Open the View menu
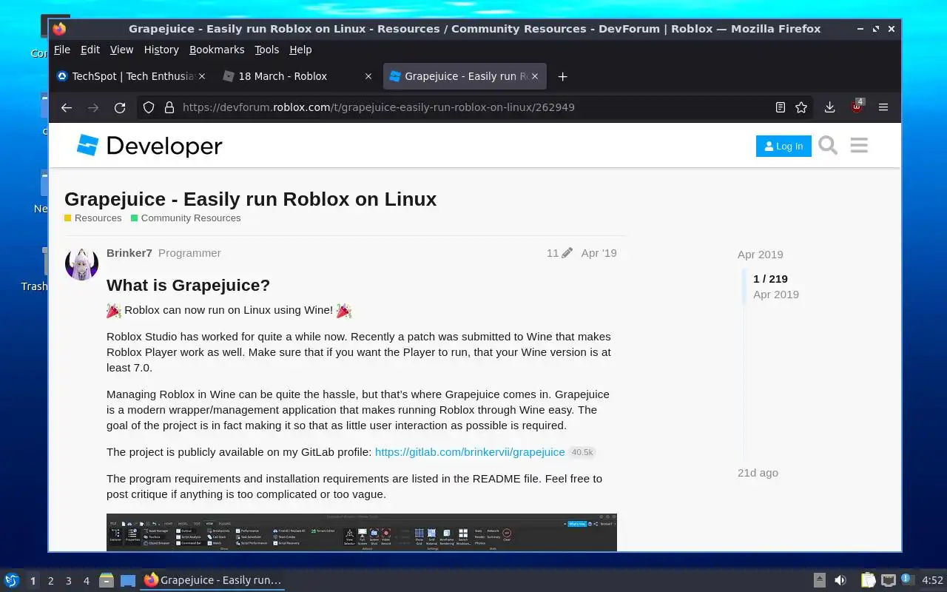 [121, 50]
